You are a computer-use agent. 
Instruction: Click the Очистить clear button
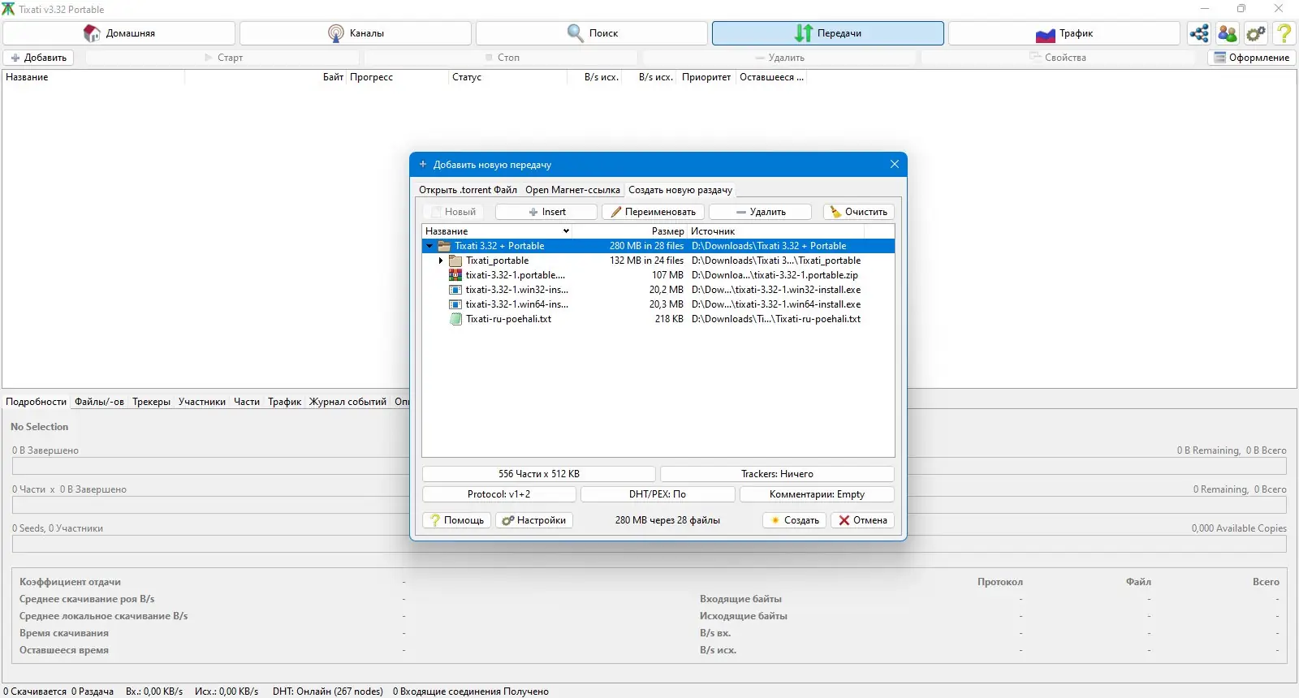[858, 212]
